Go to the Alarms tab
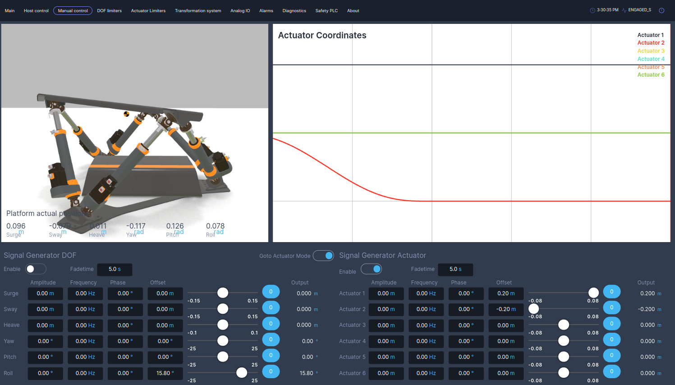The height and width of the screenshot is (385, 675). coord(266,11)
